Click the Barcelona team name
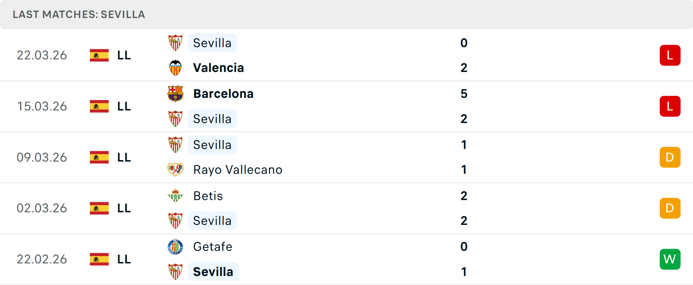 [x=223, y=94]
